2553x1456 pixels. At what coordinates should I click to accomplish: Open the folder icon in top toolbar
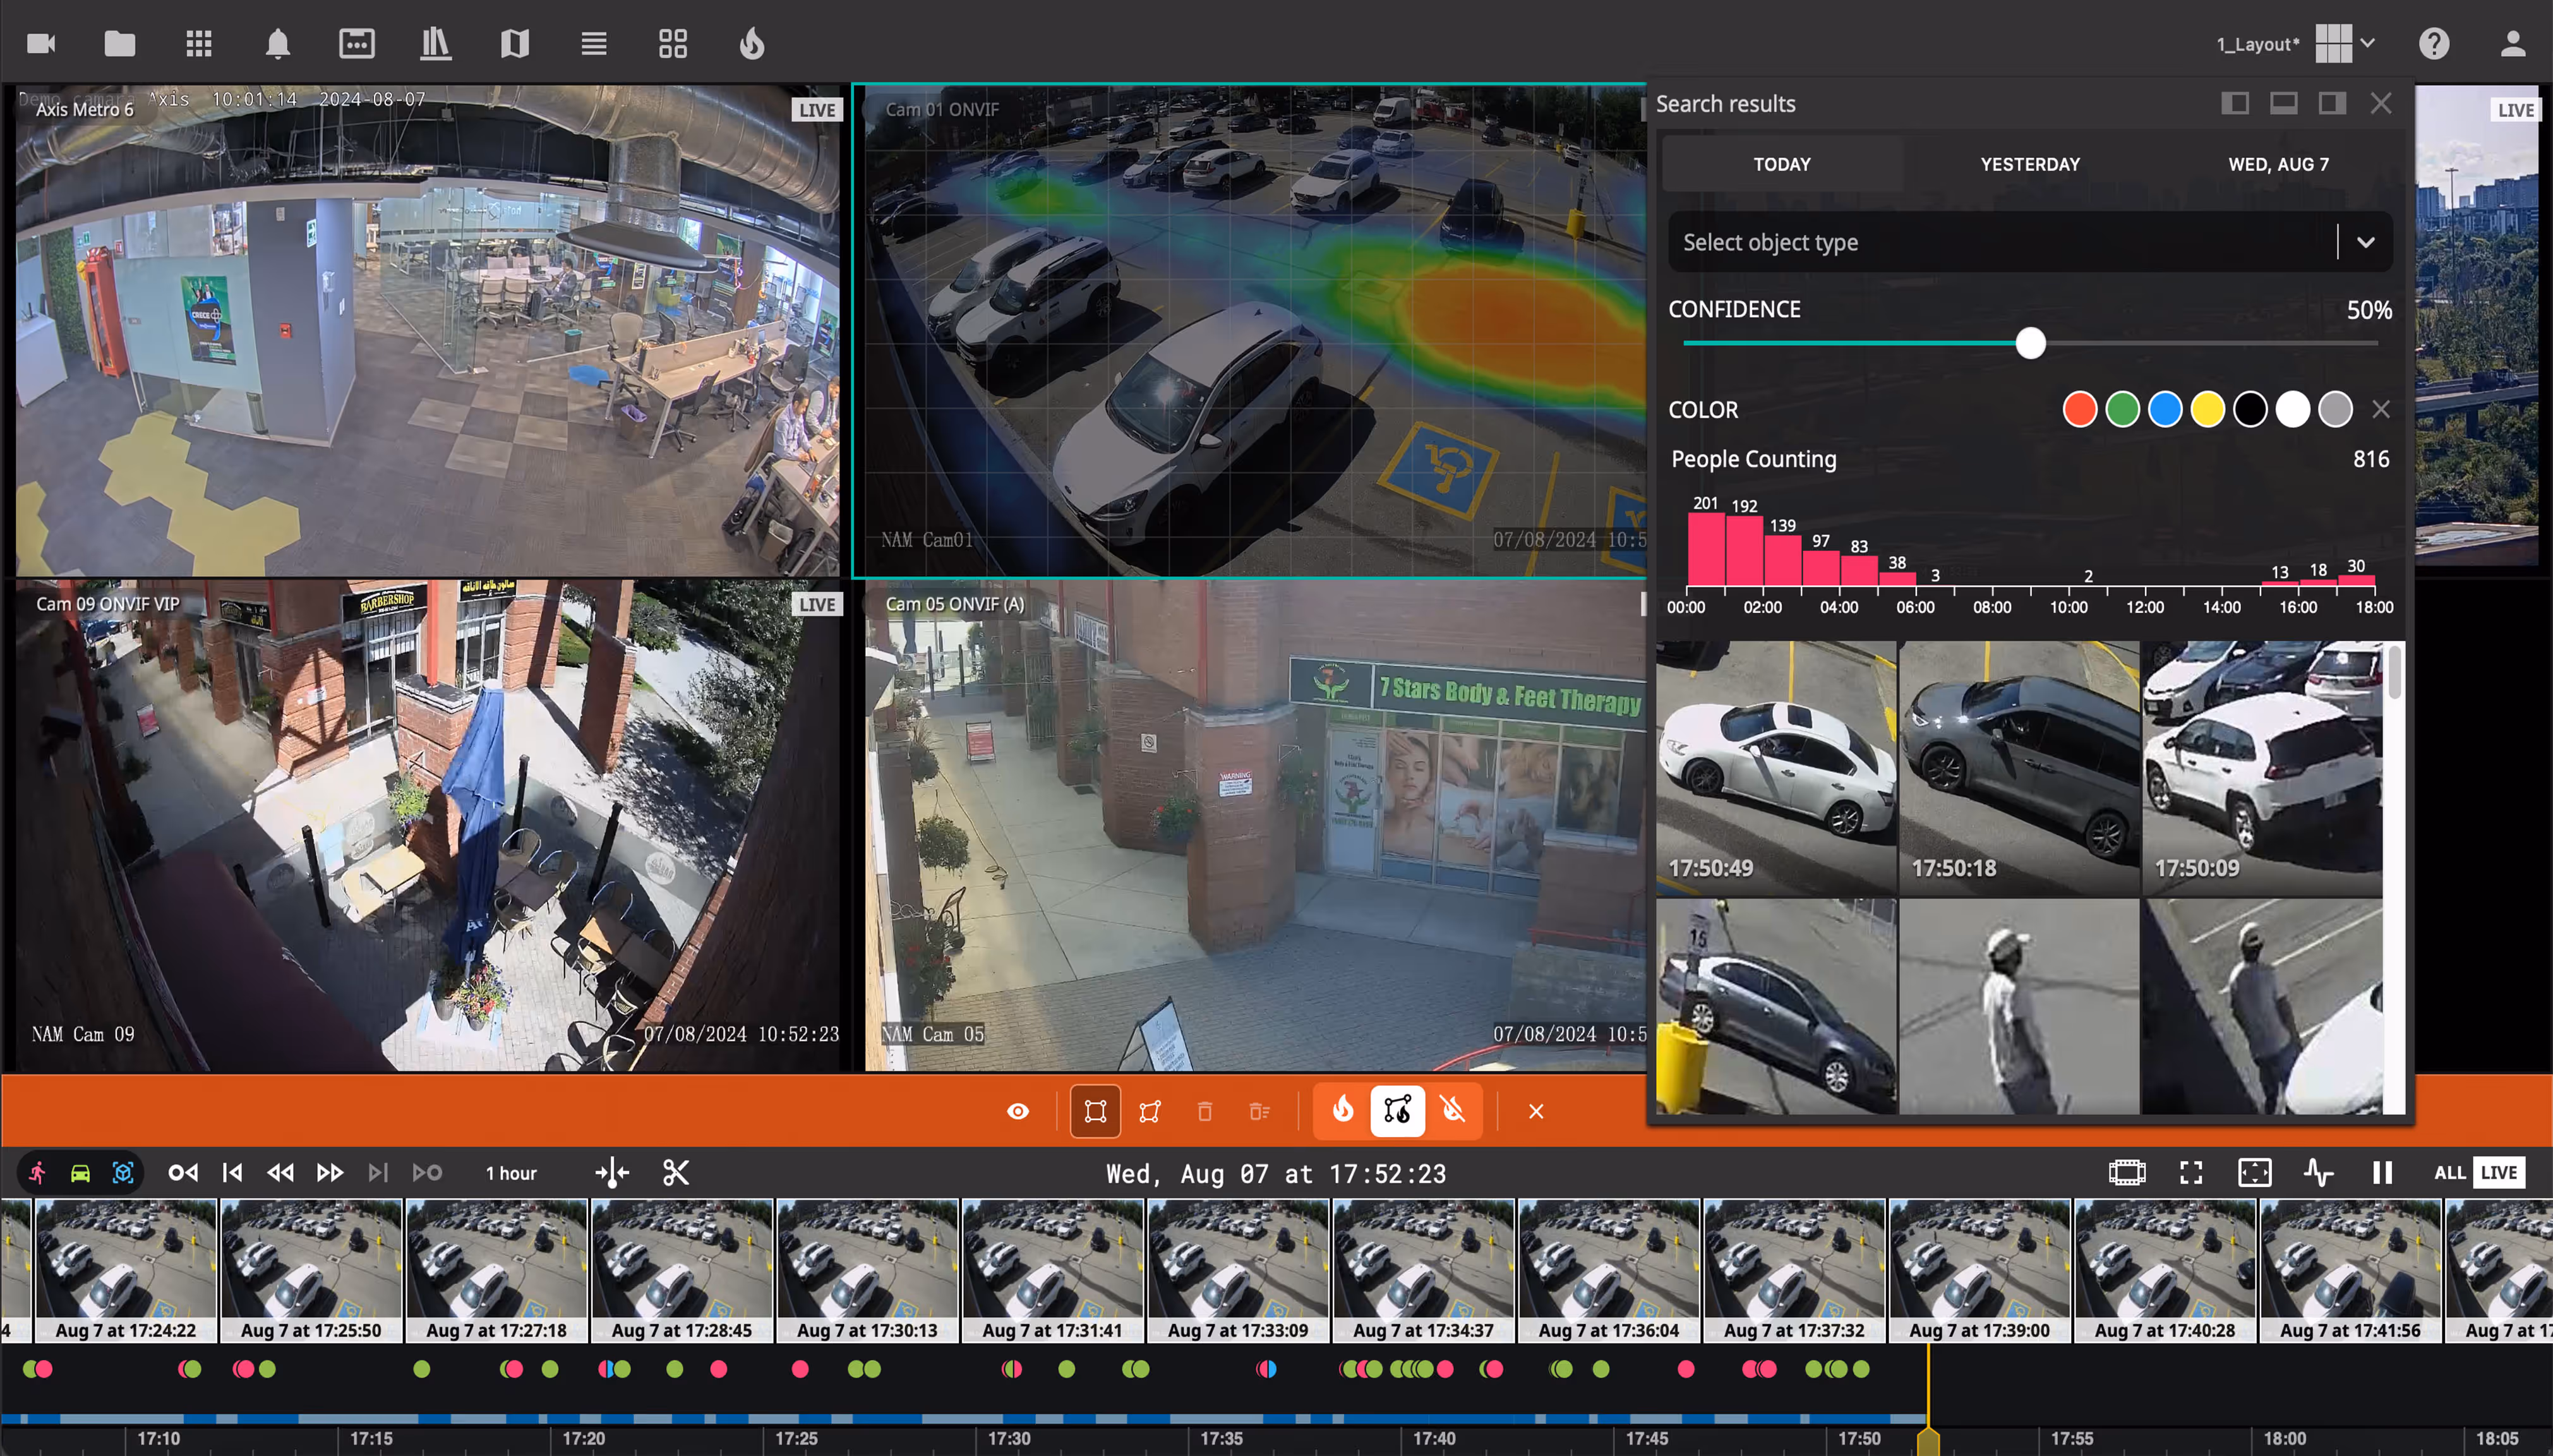(120, 44)
